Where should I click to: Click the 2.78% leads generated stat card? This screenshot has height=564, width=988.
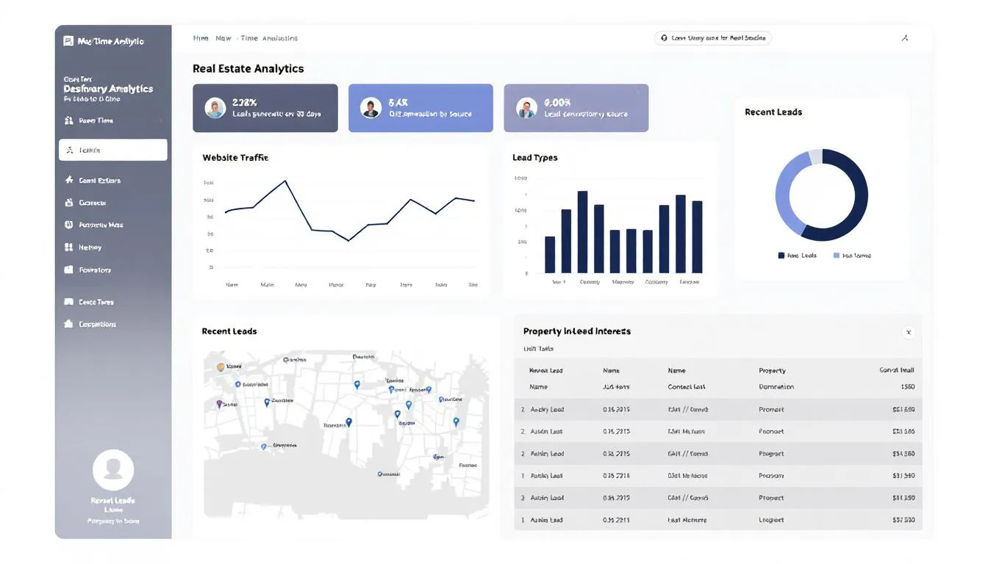point(265,107)
